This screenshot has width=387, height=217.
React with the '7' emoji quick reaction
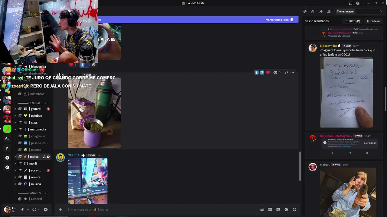(x=262, y=73)
